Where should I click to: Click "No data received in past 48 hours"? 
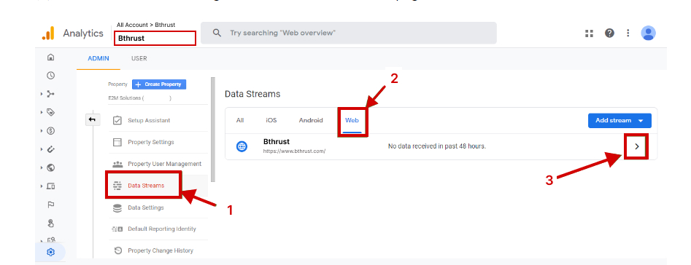click(437, 146)
